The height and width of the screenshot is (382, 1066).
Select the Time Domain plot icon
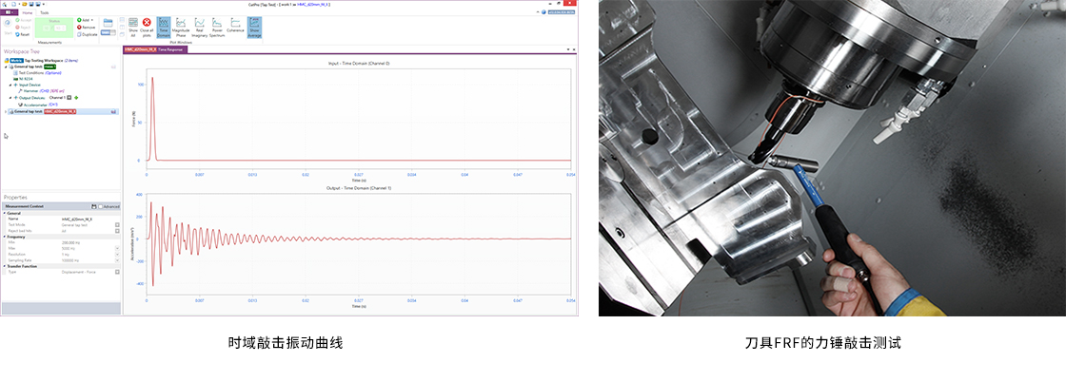164,25
